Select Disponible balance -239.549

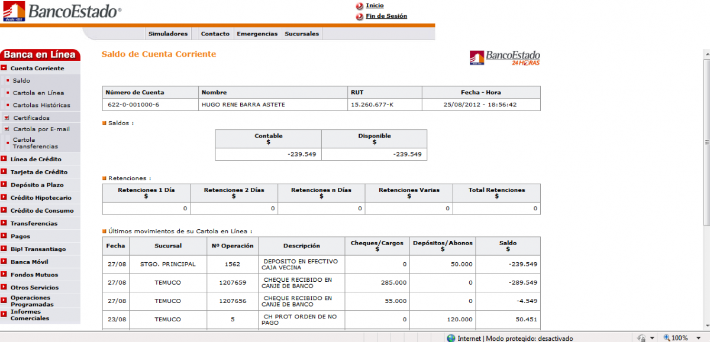[x=407, y=154]
